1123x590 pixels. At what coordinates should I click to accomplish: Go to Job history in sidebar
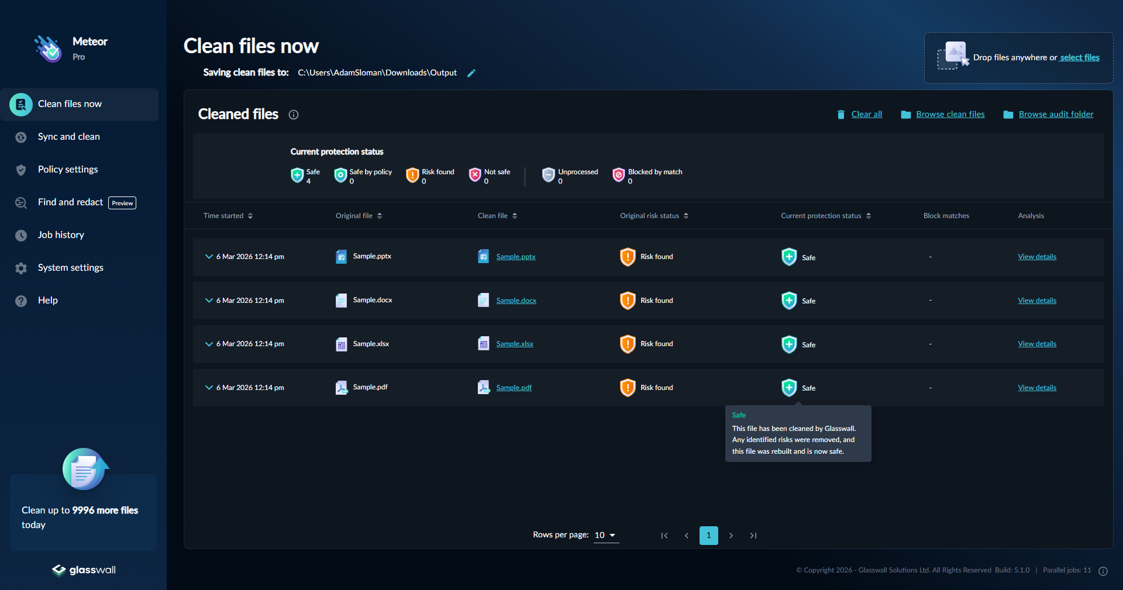click(x=61, y=235)
